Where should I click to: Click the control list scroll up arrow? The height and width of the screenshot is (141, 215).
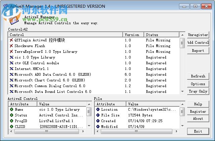point(182,35)
